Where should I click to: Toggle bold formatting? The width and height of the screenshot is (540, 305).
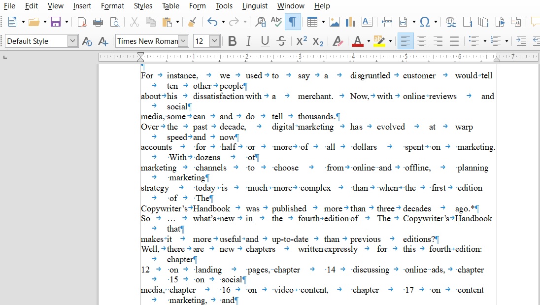tap(232, 41)
